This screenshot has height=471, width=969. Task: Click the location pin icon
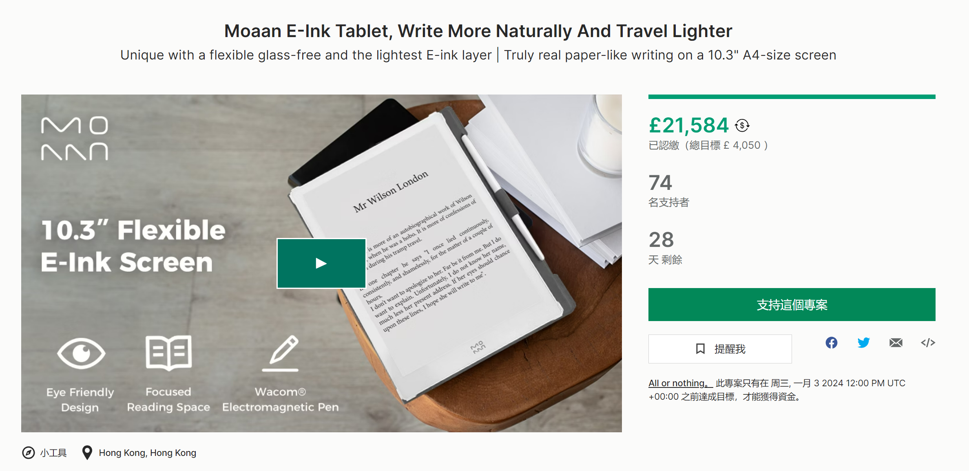tap(87, 453)
